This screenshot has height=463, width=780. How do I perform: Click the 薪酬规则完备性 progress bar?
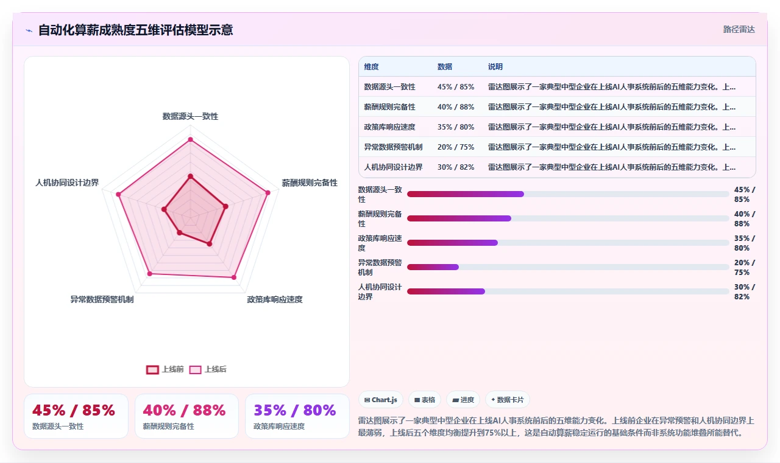click(x=568, y=218)
